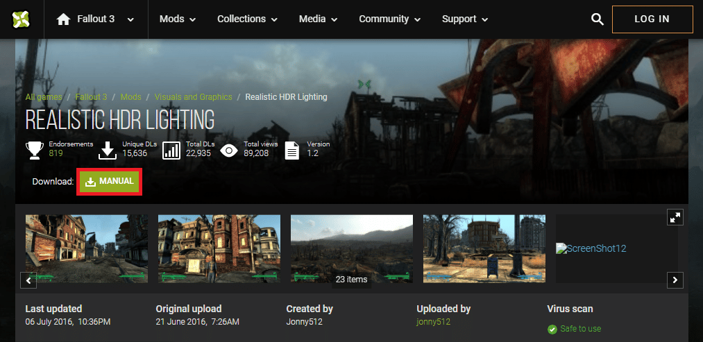The width and height of the screenshot is (703, 342).
Task: Go to next gallery images arrow
Action: click(675, 280)
